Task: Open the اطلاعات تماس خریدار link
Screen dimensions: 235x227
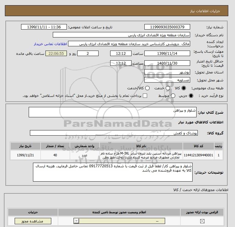Action: click(x=50, y=44)
